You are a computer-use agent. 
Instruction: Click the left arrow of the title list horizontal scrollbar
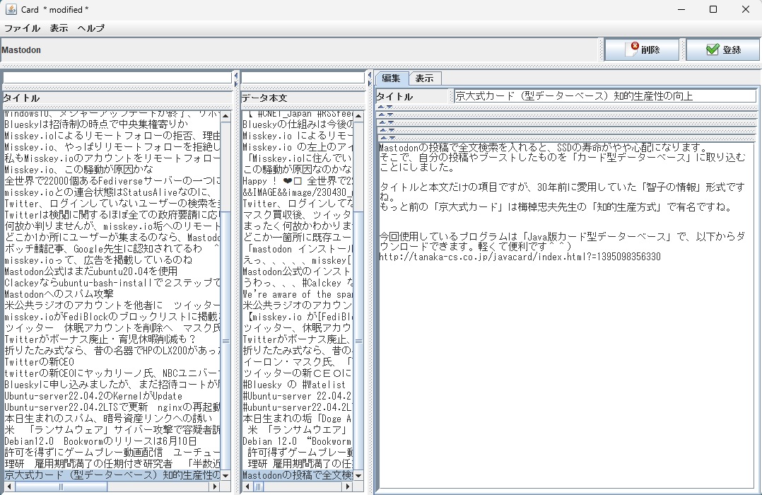pos(8,487)
